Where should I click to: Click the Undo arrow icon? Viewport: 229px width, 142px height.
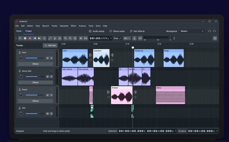tap(209, 31)
